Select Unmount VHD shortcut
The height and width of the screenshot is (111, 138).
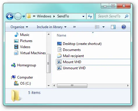coord(74,68)
